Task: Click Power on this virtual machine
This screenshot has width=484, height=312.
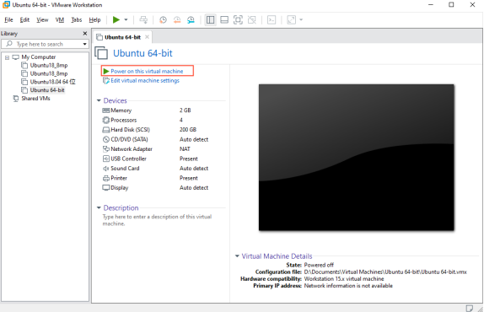Action: click(x=147, y=72)
